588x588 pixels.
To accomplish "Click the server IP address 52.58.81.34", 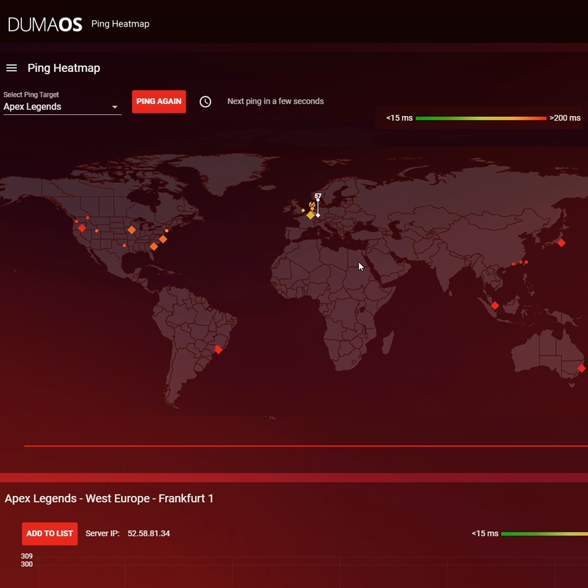I will coord(148,534).
